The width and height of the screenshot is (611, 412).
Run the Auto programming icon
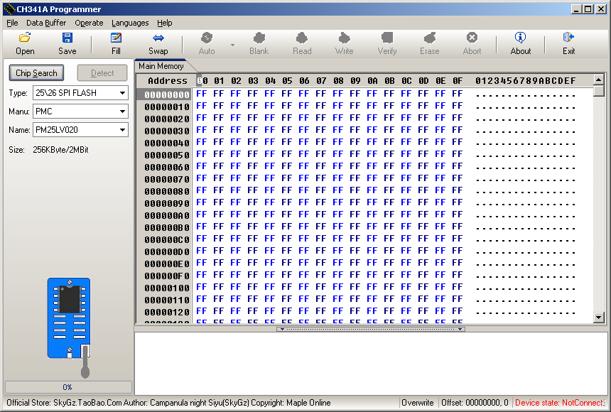pos(205,43)
